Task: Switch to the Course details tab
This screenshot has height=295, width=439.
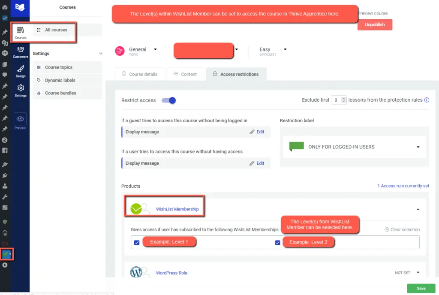Action: click(140, 74)
